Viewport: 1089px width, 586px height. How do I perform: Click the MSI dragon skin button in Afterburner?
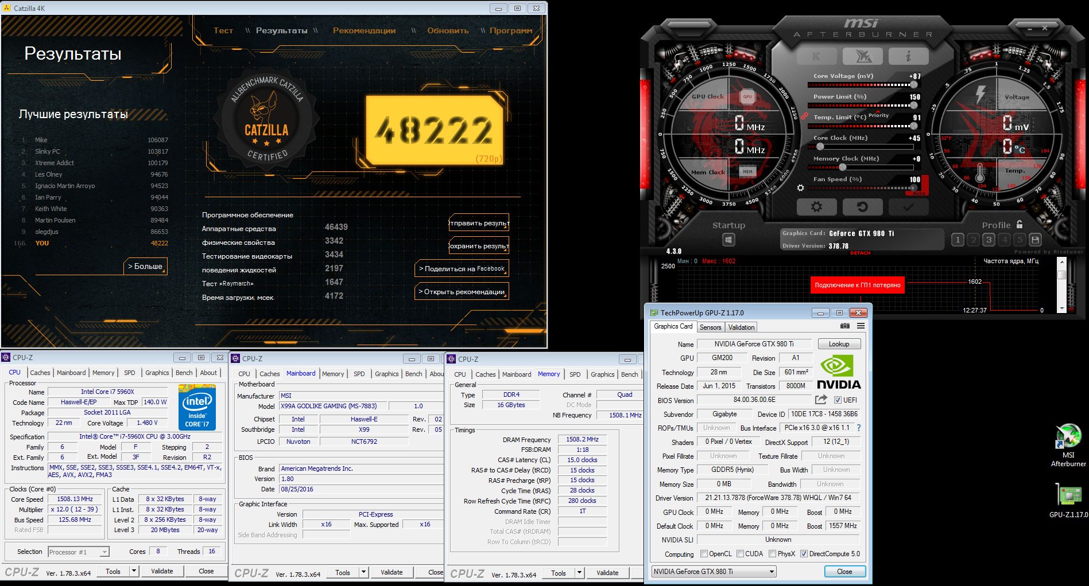pos(862,56)
